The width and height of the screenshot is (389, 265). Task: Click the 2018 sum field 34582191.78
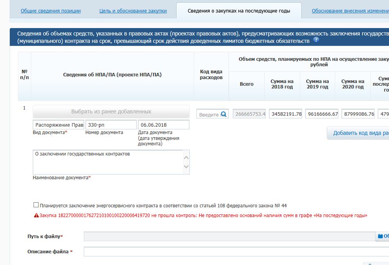285,114
